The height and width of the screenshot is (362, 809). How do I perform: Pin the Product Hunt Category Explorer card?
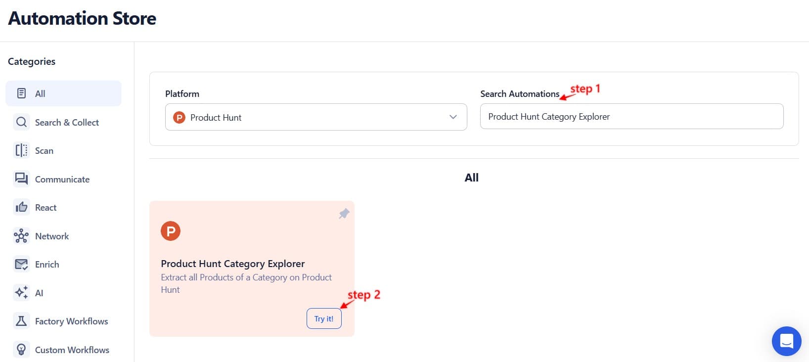tap(344, 214)
